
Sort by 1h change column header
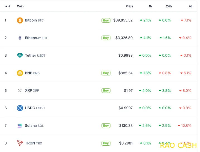150,6
